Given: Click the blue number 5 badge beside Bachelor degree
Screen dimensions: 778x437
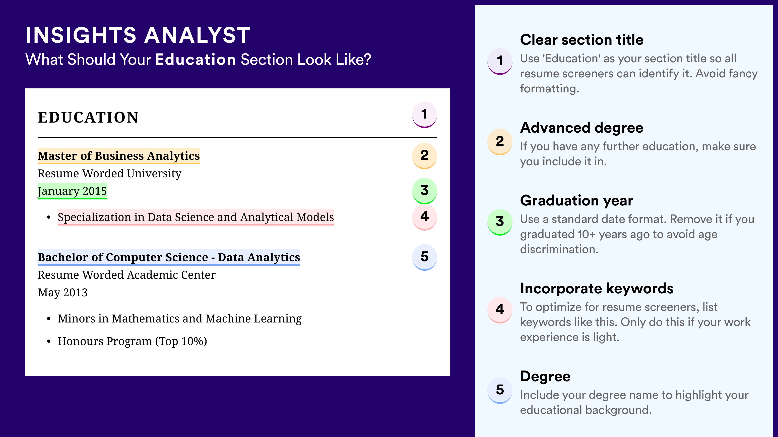Looking at the screenshot, I should click(x=424, y=257).
